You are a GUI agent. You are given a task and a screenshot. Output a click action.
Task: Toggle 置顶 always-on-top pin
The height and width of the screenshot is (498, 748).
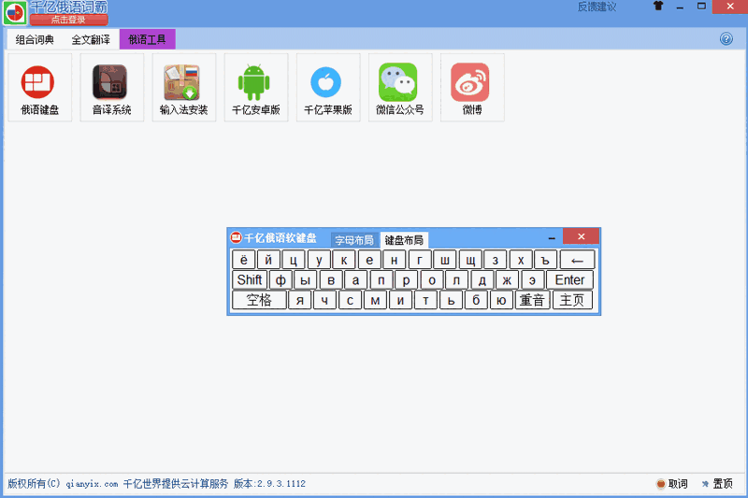click(717, 484)
